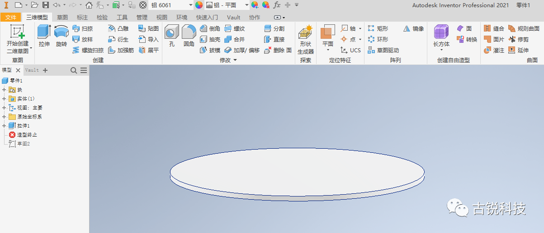Click the save icon in quick access toolbar
This screenshot has height=233, width=544.
(x=46, y=5)
